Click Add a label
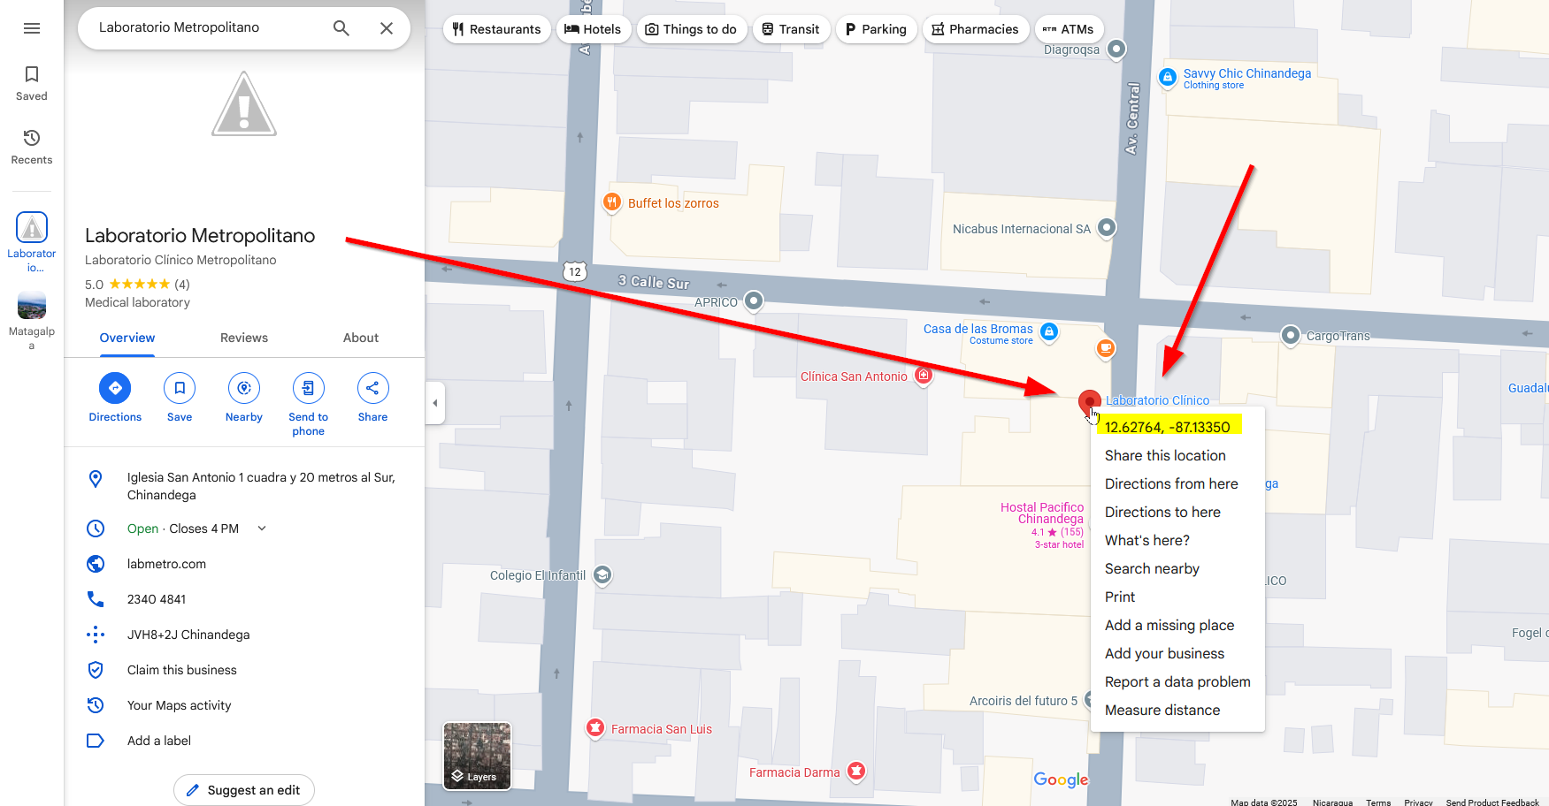 click(x=159, y=741)
